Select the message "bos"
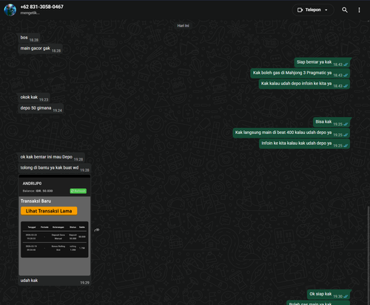370x305 pixels. click(x=29, y=38)
